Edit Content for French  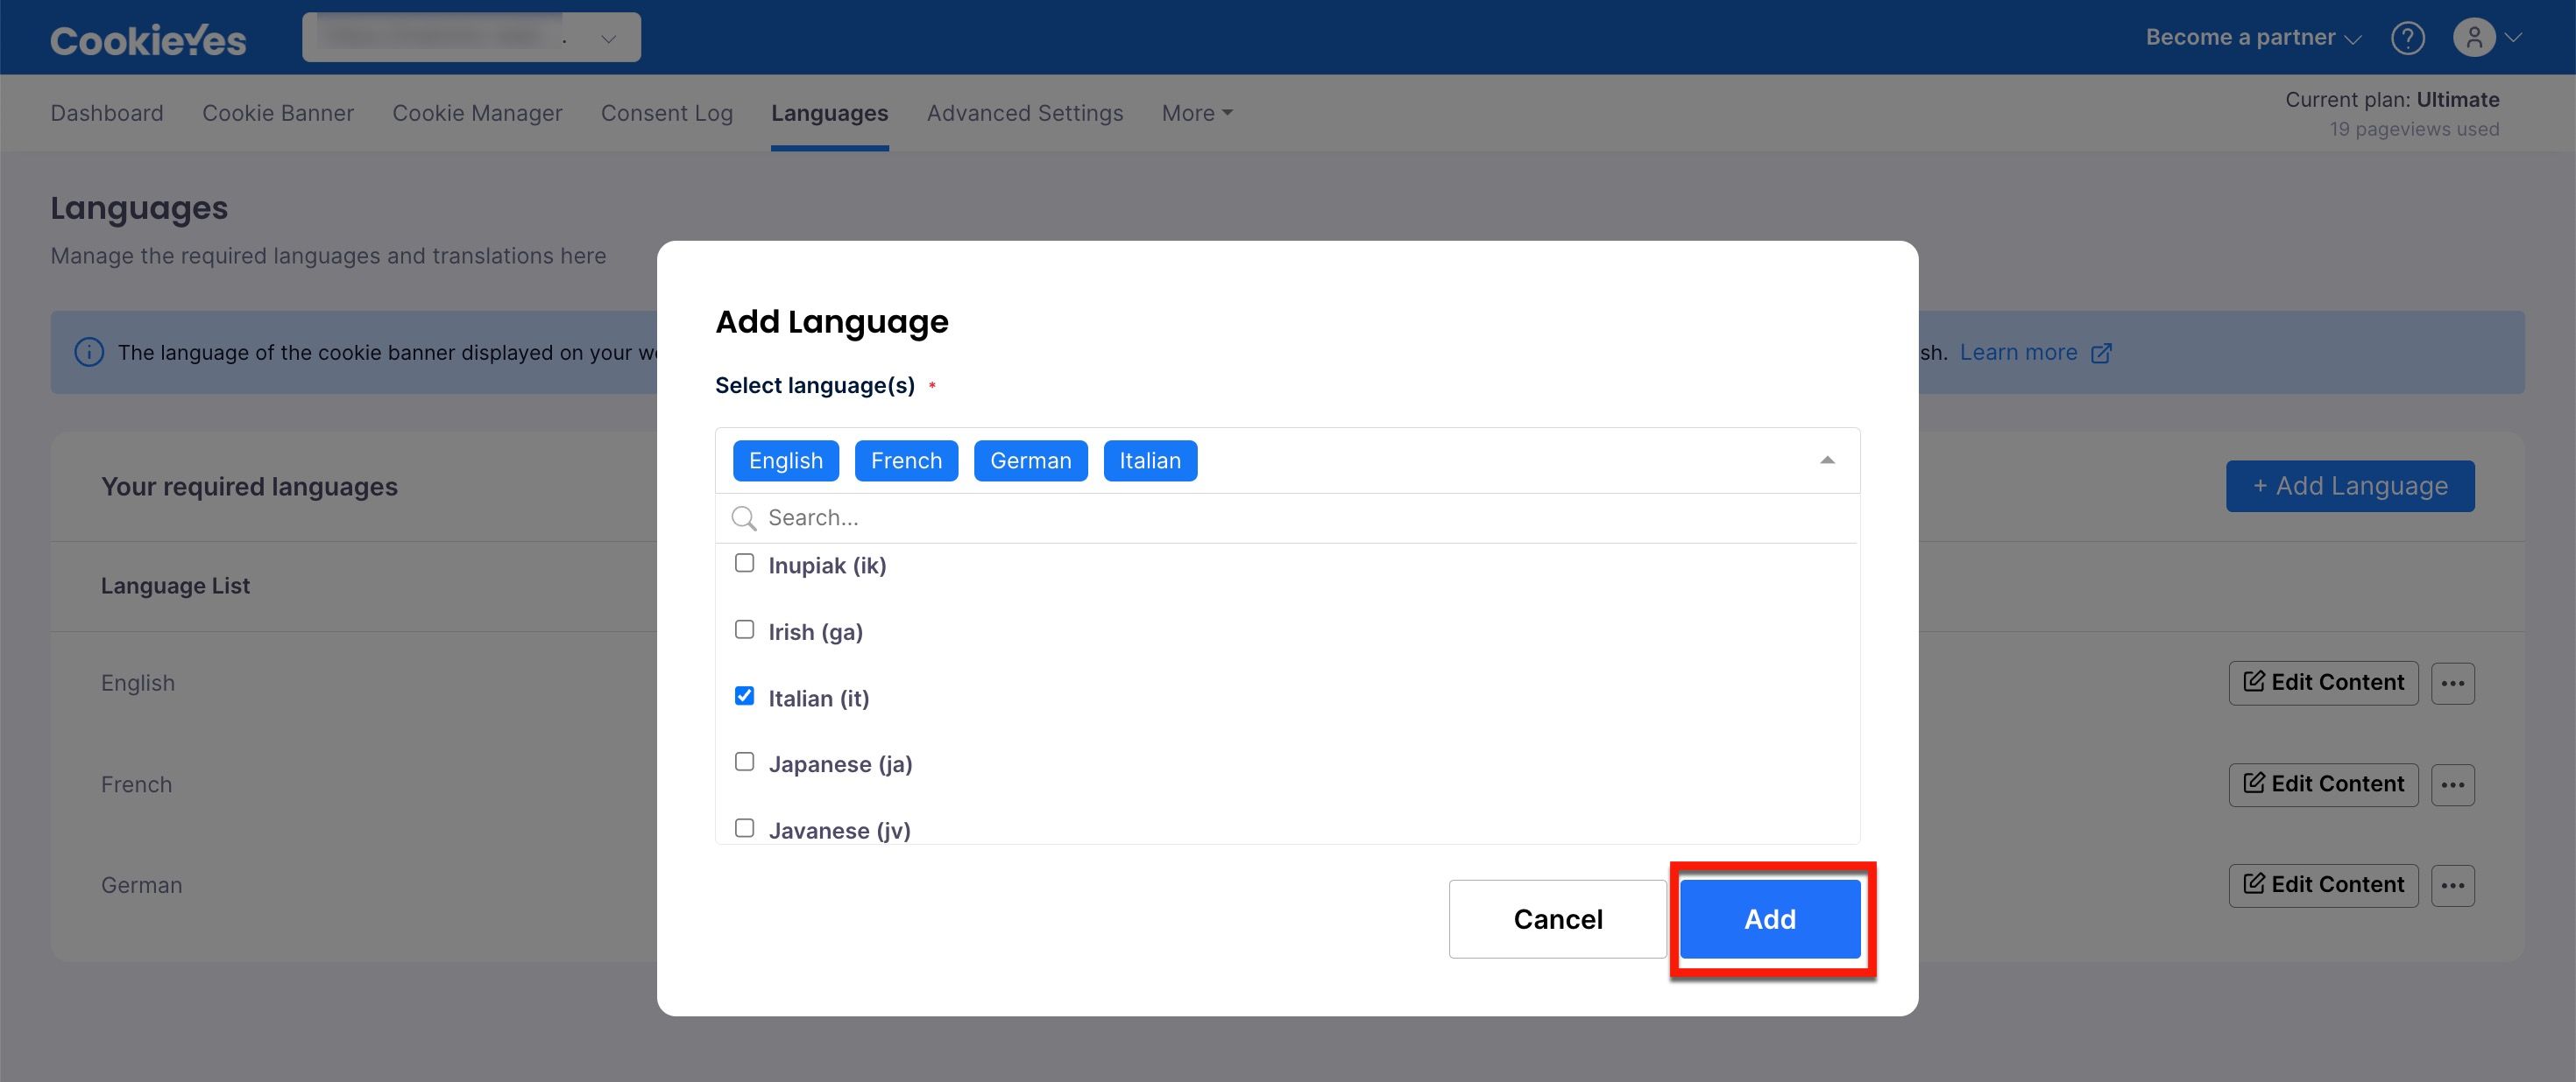coord(2323,785)
